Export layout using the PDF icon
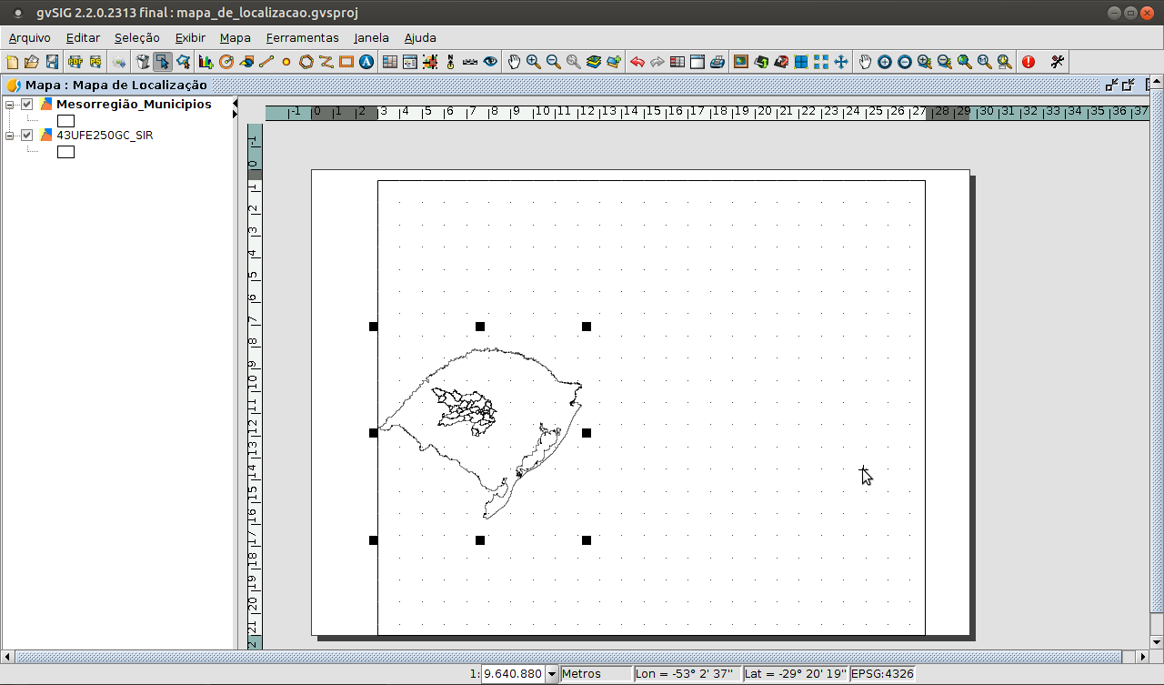This screenshot has width=1164, height=685. [x=75, y=62]
